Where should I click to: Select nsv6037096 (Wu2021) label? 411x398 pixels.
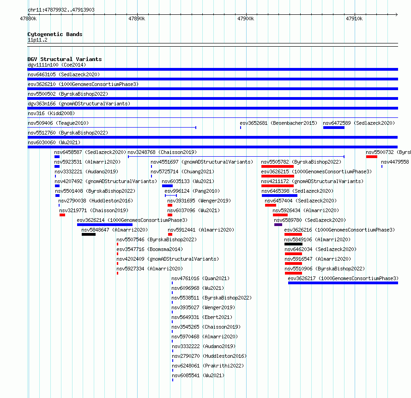point(193,210)
